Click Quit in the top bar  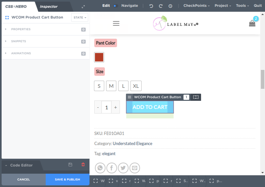[x=257, y=6]
